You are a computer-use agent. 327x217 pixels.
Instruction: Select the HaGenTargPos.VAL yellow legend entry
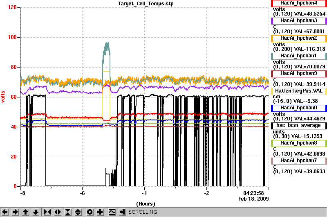(299, 91)
